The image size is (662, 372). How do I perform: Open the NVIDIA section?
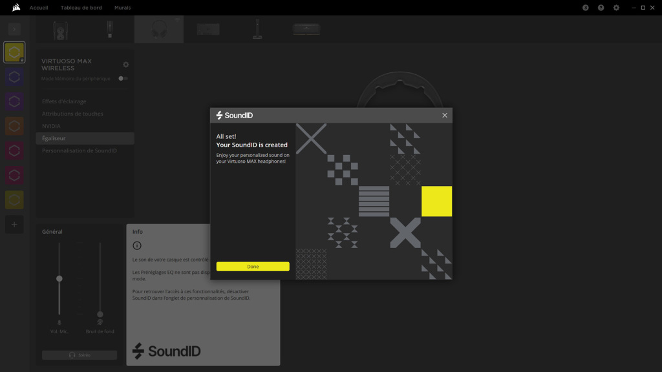[x=51, y=126]
